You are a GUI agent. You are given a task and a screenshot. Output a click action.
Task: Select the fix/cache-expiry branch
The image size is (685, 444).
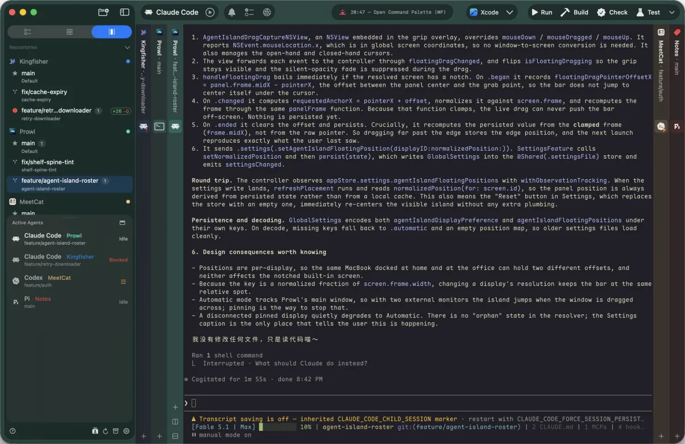(70, 95)
